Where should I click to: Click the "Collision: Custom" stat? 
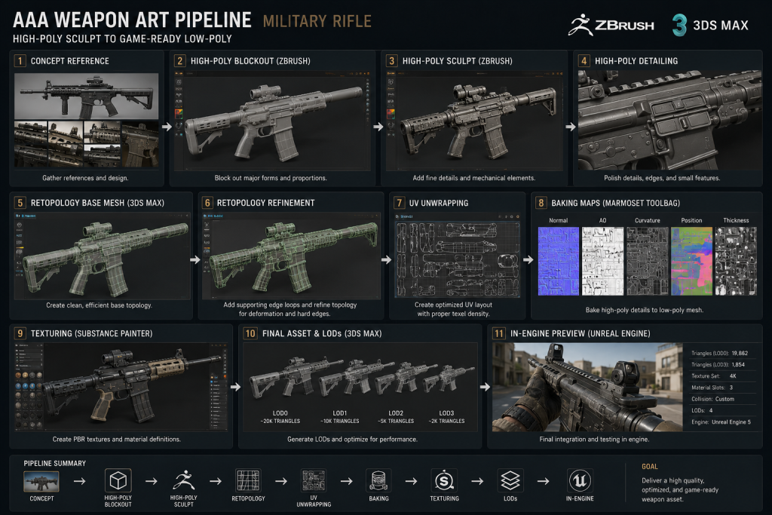point(712,399)
